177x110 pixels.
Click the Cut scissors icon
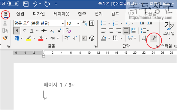pyautogui.click(x=5, y=23)
